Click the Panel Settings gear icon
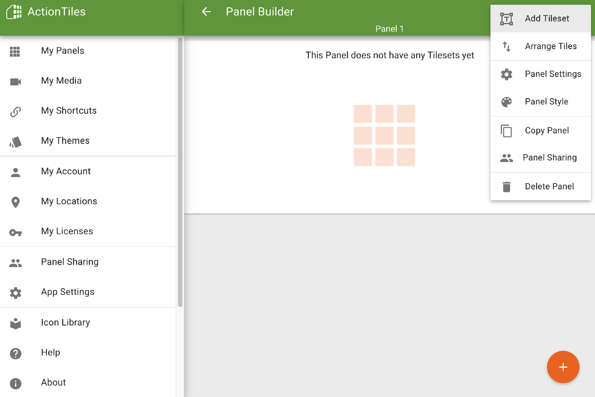Viewport: 595px width, 397px height. click(x=506, y=74)
